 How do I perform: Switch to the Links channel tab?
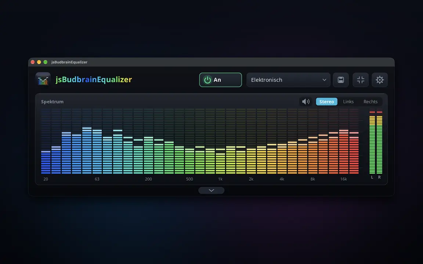click(348, 102)
